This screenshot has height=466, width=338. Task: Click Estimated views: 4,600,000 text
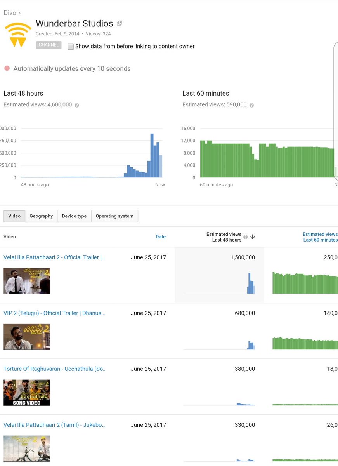coord(38,104)
